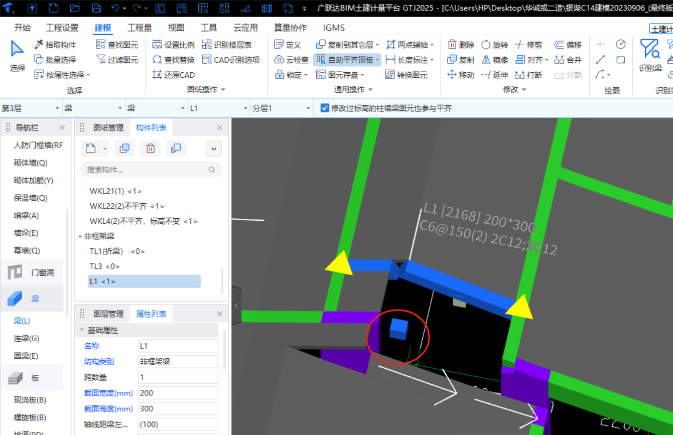Choose the 批量选择 tool
The height and width of the screenshot is (435, 673).
click(55, 60)
